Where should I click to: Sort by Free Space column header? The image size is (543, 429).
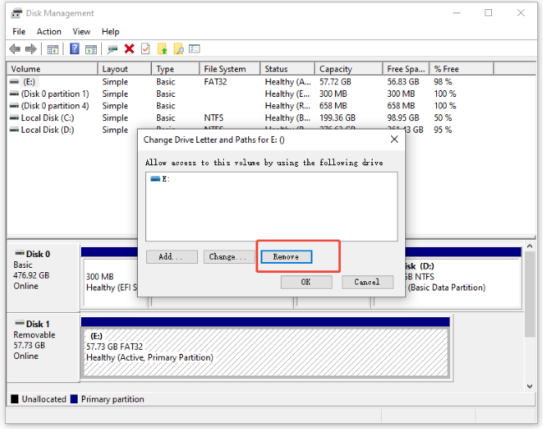point(406,68)
